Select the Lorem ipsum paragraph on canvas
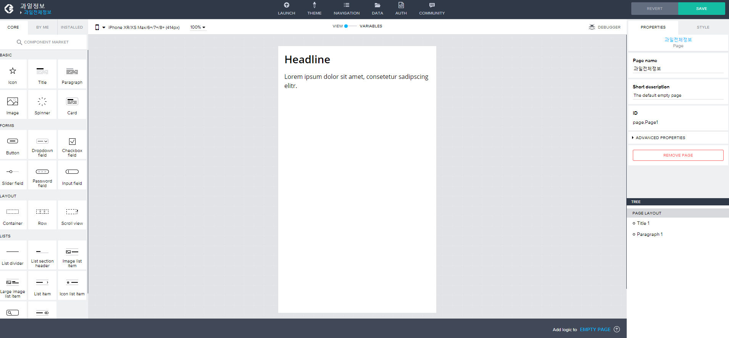Viewport: 729px width, 338px height. (356, 81)
